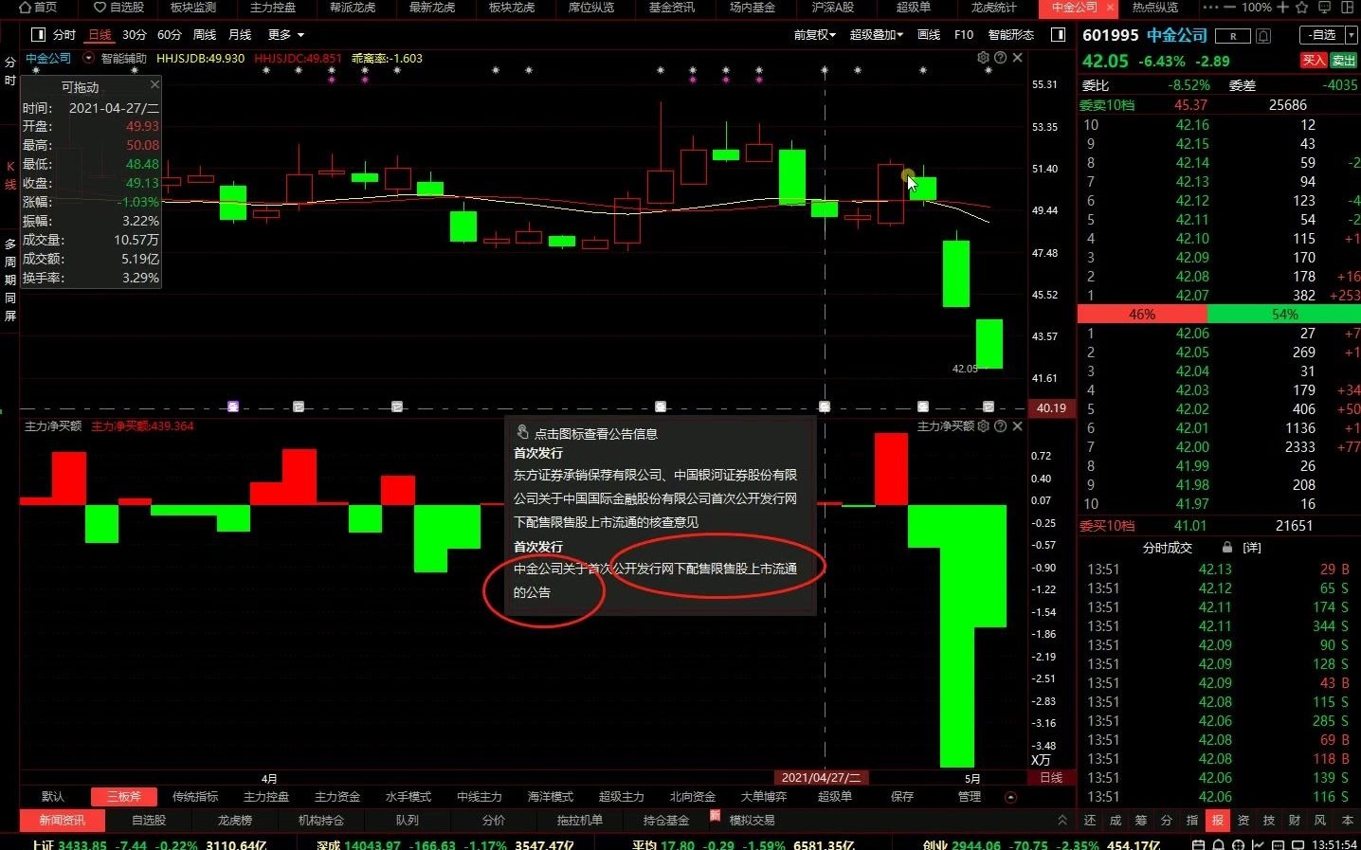The height and width of the screenshot is (850, 1361).
Task: Open 主力净买额 help question icon
Action: 1000,426
